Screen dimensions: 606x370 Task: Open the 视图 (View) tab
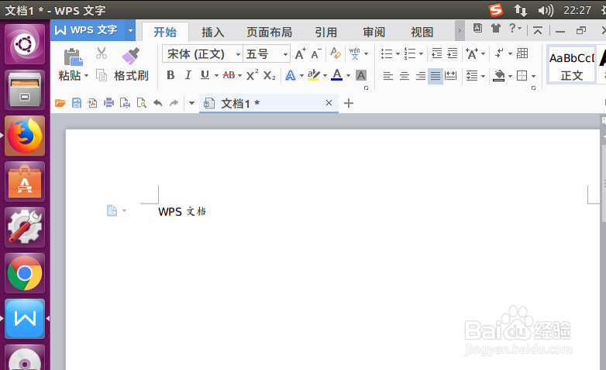422,32
